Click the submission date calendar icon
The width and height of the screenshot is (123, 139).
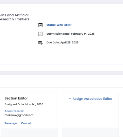40,34
